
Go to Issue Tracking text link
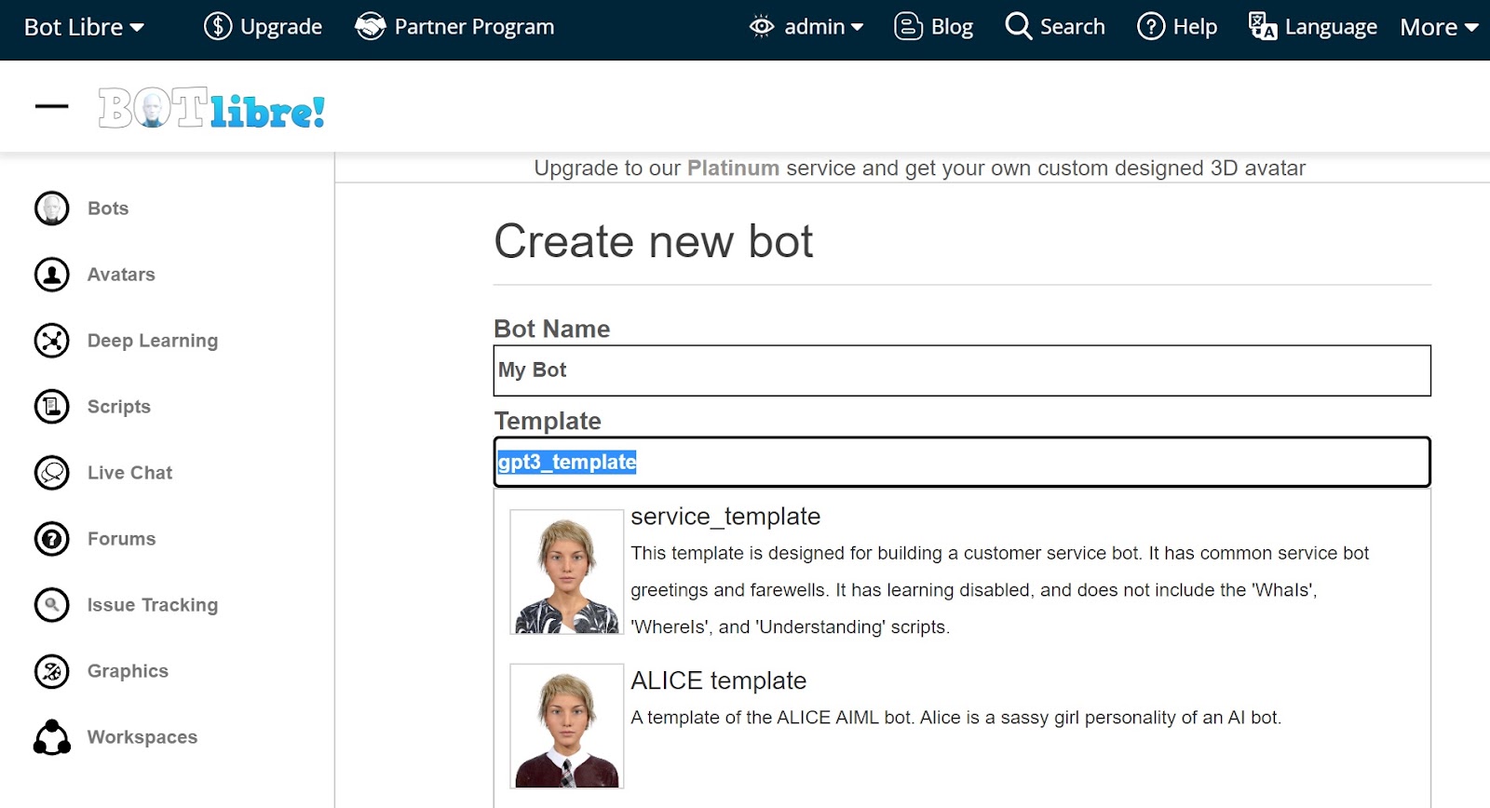153,605
